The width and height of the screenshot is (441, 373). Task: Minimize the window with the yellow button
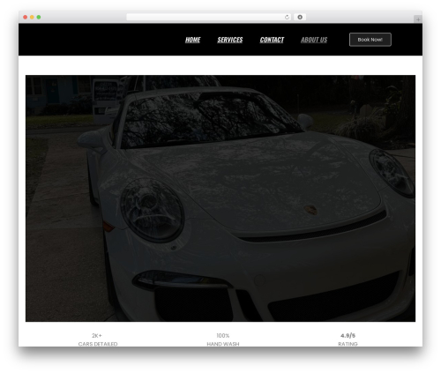tap(32, 17)
